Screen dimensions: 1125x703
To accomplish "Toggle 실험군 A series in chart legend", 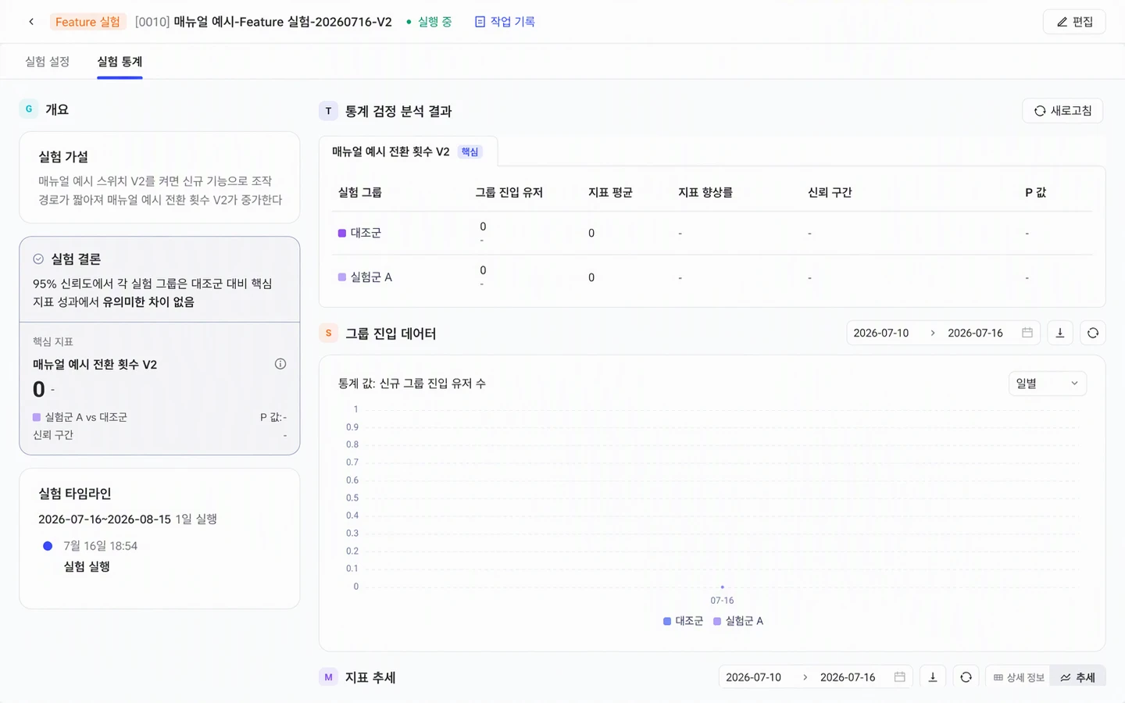I will pos(738,621).
